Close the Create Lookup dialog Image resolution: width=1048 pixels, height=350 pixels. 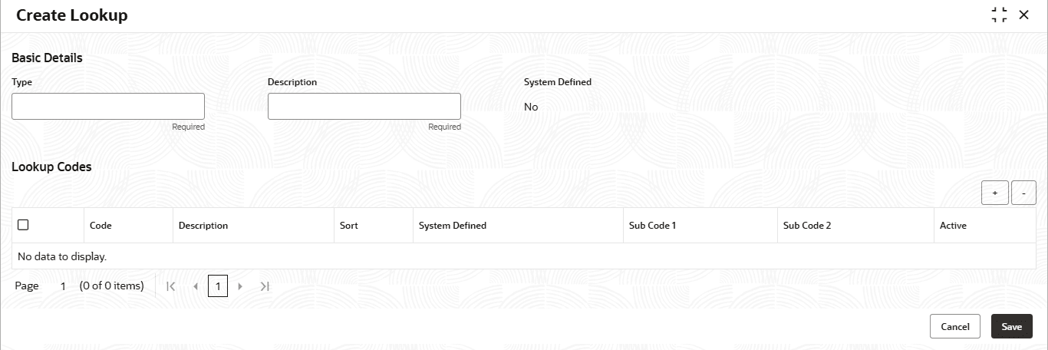coord(1023,15)
